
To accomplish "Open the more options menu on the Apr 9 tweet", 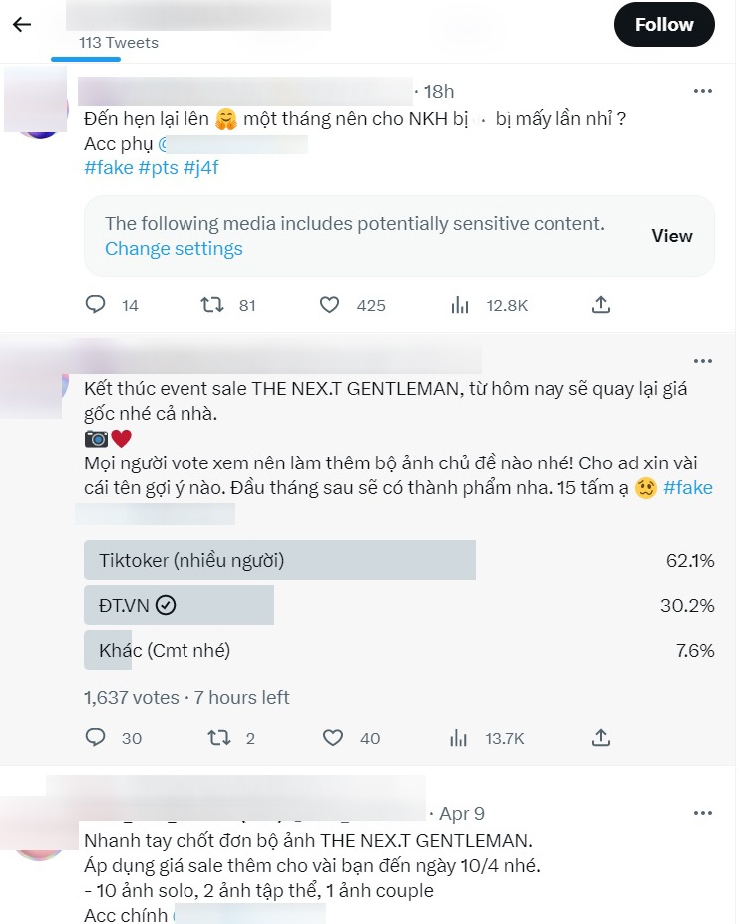I will pyautogui.click(x=702, y=813).
